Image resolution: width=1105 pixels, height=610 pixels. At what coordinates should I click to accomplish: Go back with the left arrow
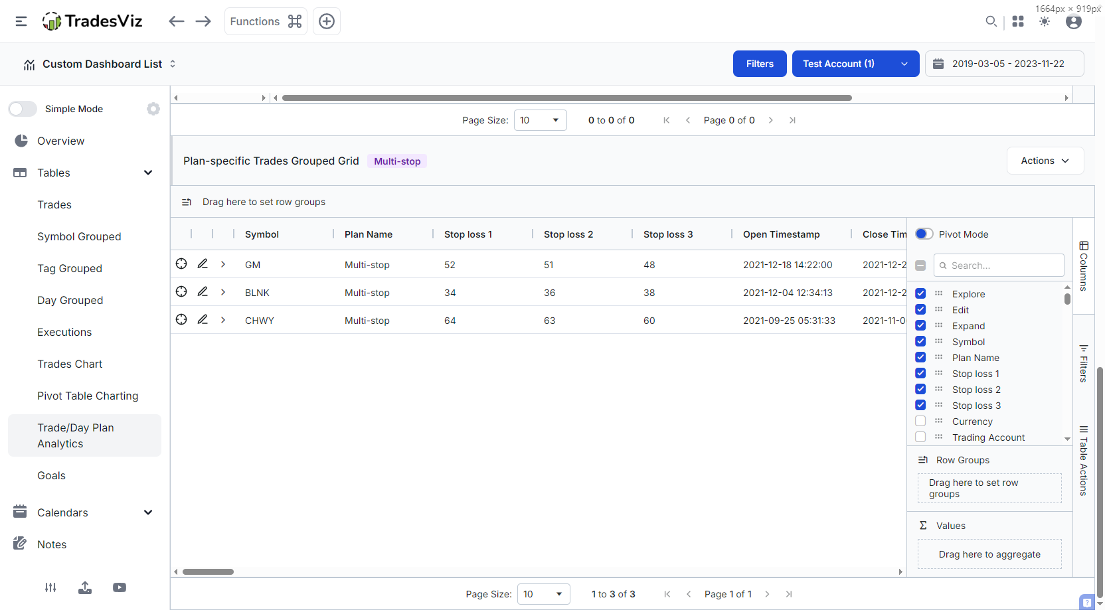176,21
